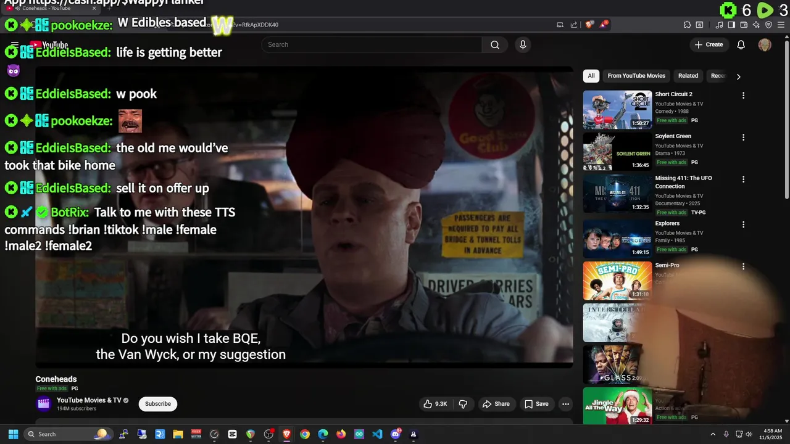Select the Related filter chip
Image resolution: width=790 pixels, height=444 pixels.
pos(688,76)
